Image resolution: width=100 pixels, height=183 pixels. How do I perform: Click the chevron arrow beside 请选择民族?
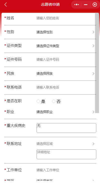(x=93, y=73)
